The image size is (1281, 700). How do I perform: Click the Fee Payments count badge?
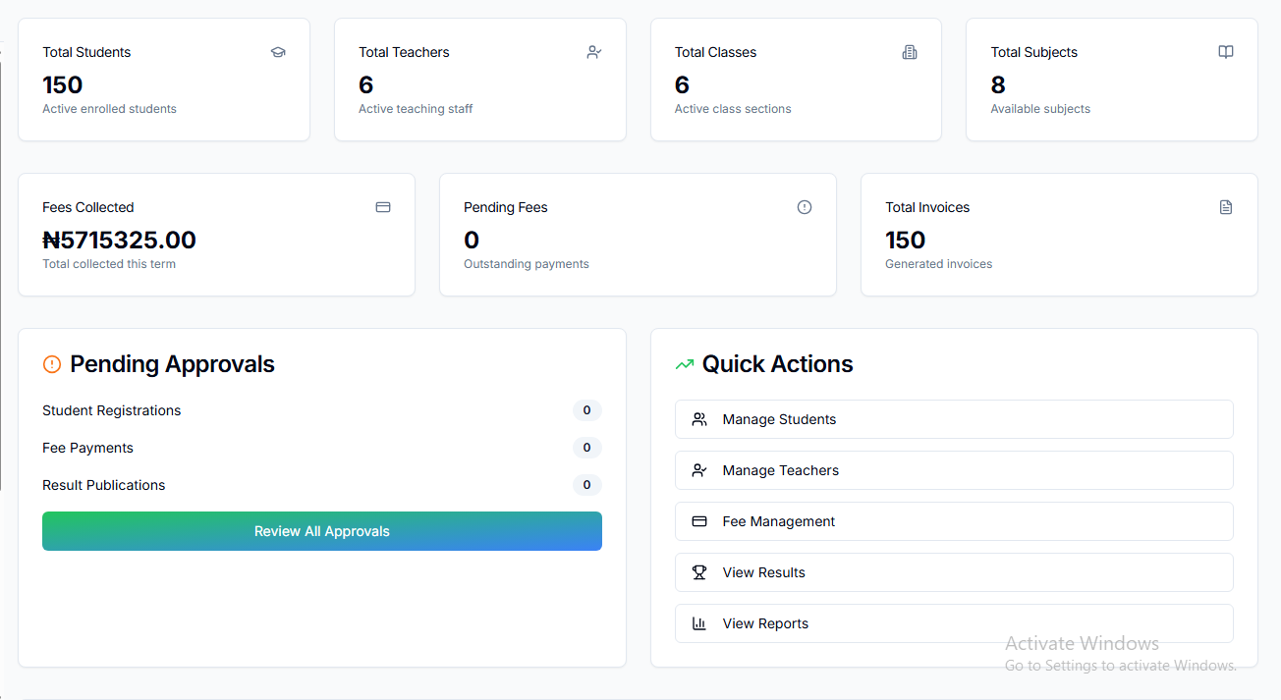pyautogui.click(x=587, y=448)
